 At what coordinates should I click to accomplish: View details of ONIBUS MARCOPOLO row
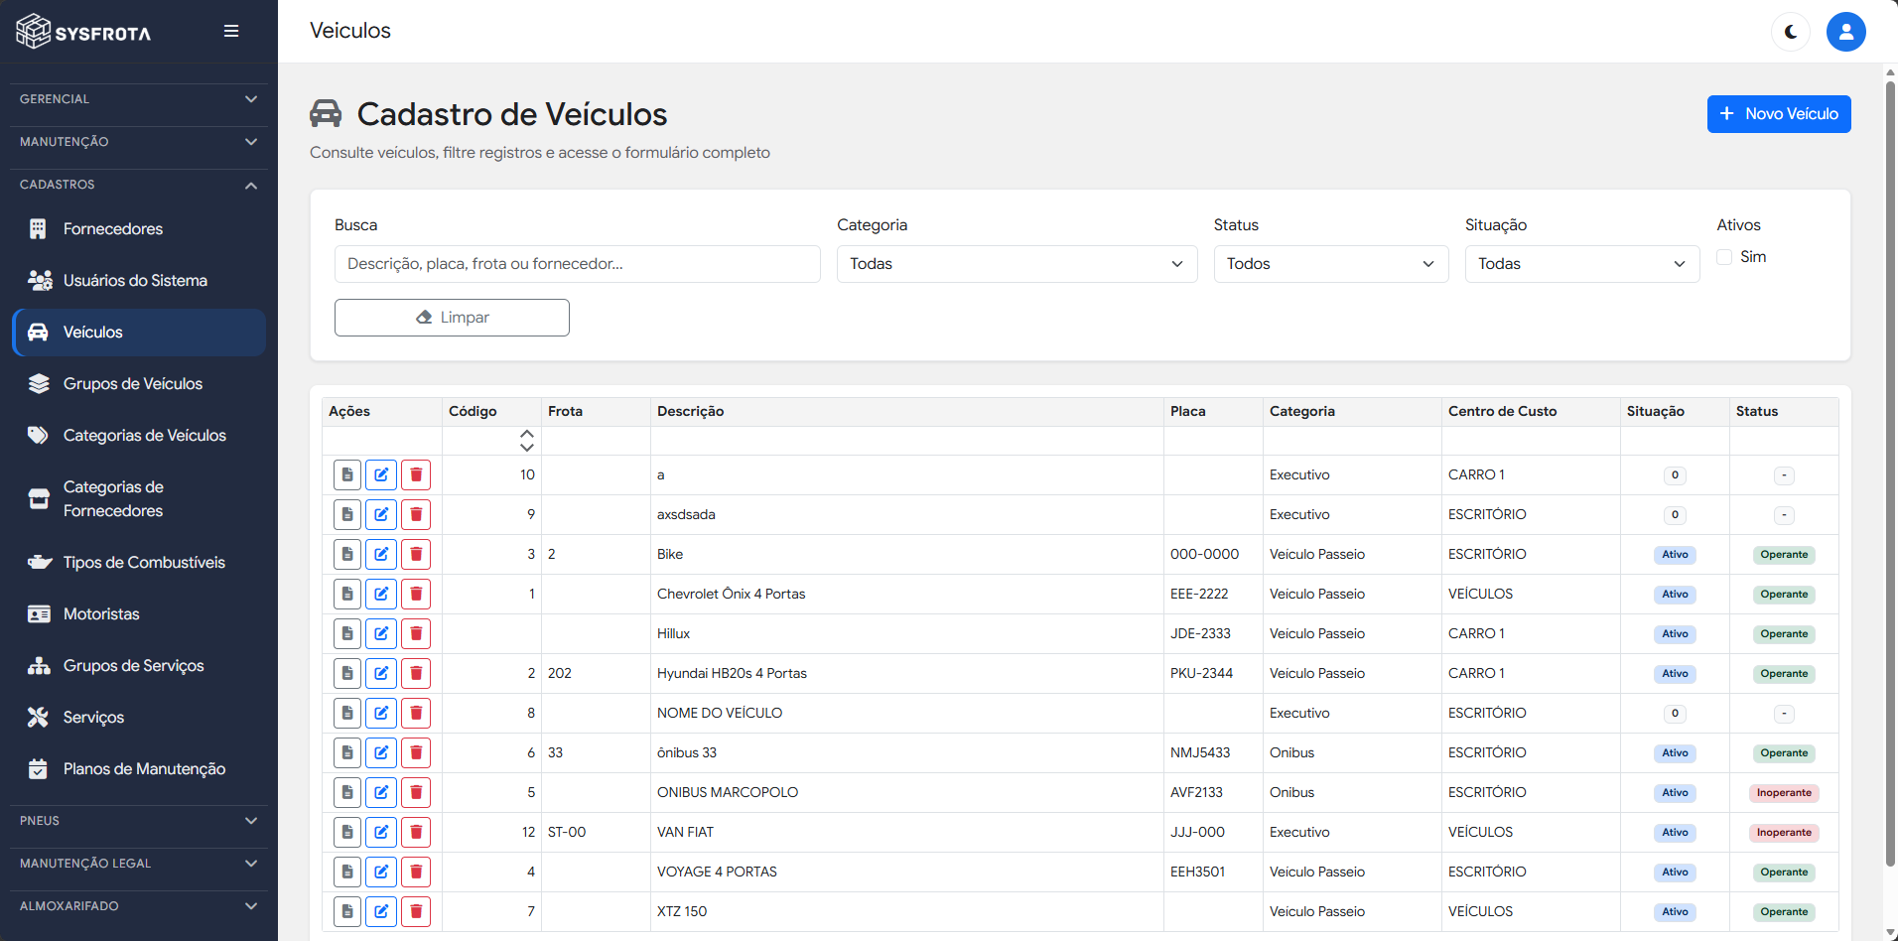pyautogui.click(x=347, y=793)
